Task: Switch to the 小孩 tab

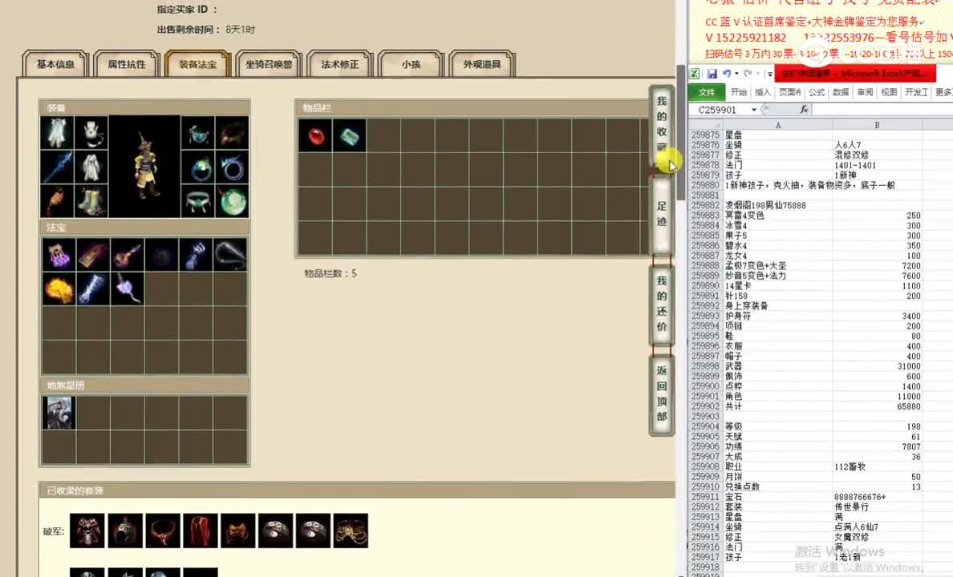Action: pyautogui.click(x=411, y=64)
